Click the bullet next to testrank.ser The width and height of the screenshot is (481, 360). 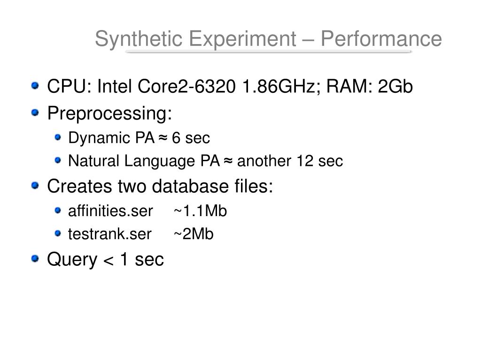click(58, 233)
